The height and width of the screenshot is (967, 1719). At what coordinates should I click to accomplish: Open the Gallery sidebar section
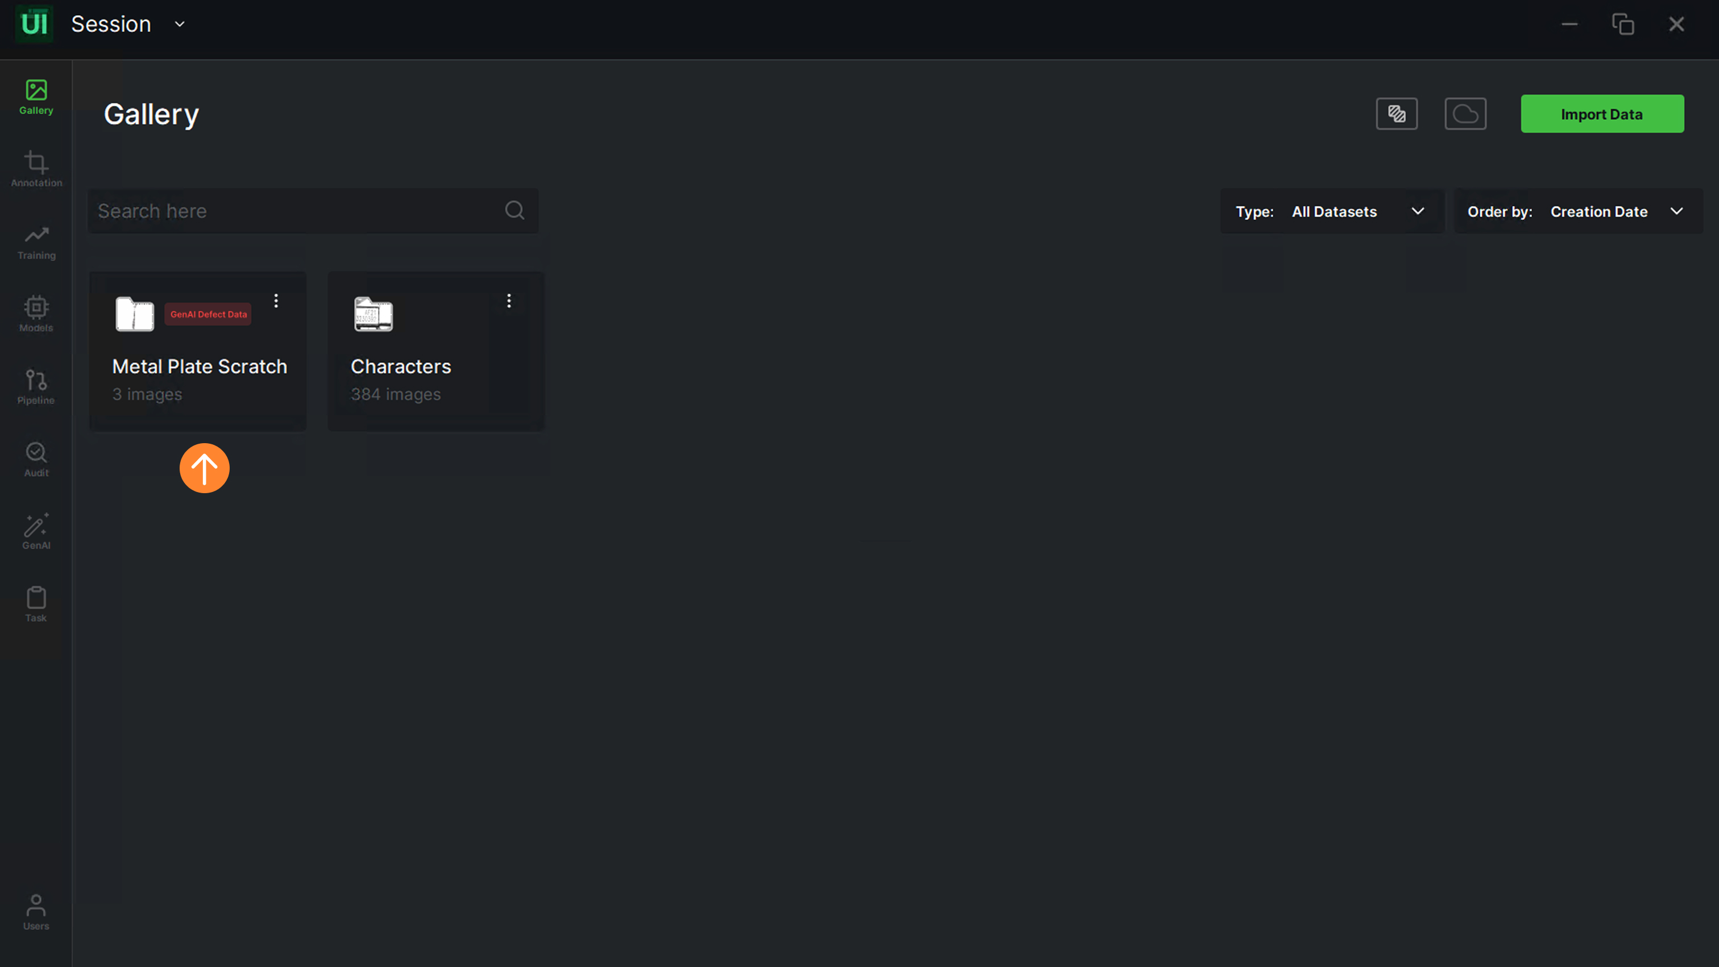[x=36, y=97]
